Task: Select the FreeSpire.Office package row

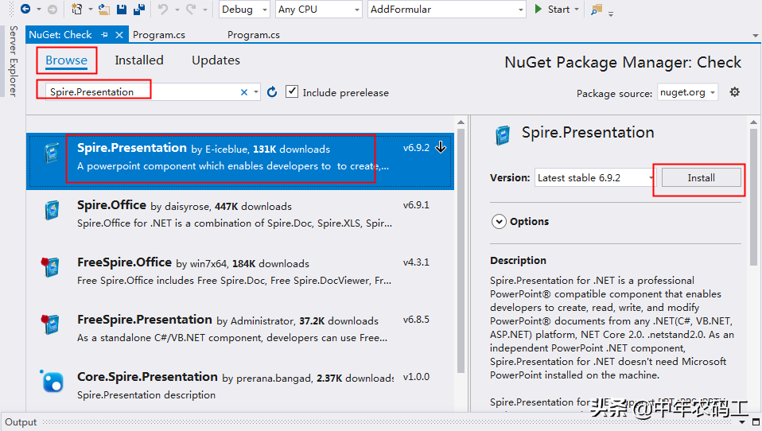Action: (240, 275)
